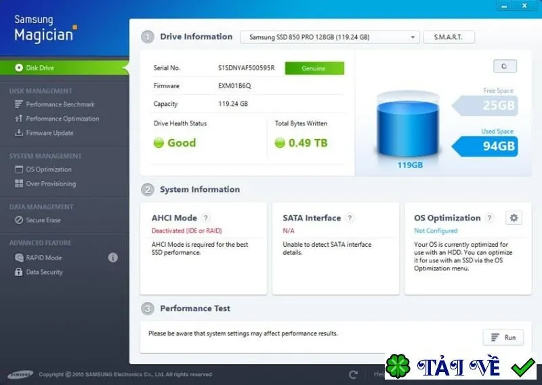
Task: Click the N/A SATA Interface status
Action: (289, 230)
